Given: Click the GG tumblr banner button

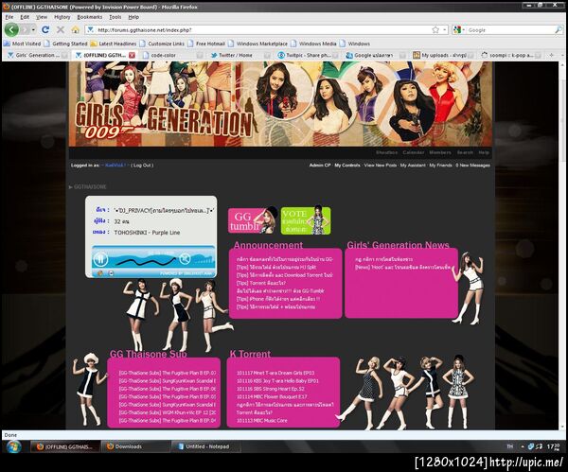Looking at the screenshot, I should click(x=253, y=220).
